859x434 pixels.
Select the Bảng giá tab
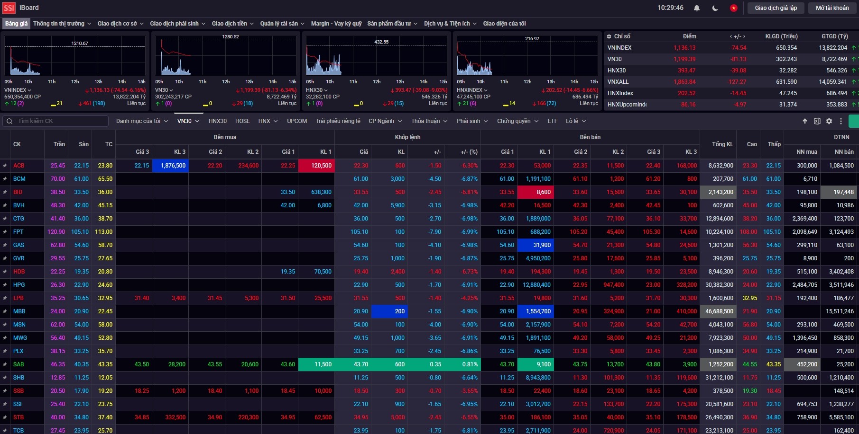[16, 24]
